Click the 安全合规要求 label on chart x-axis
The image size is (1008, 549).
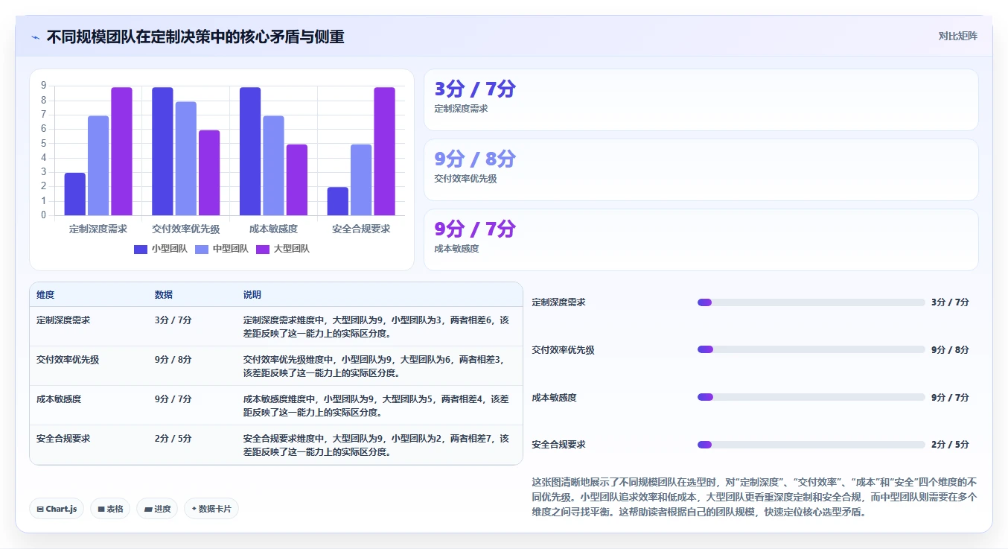(361, 229)
